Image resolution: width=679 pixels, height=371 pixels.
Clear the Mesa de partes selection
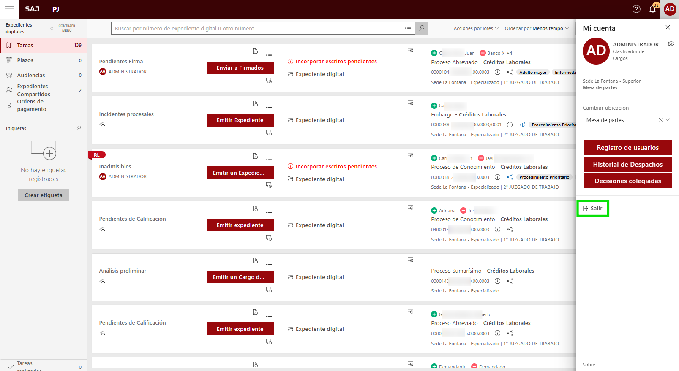(x=660, y=120)
